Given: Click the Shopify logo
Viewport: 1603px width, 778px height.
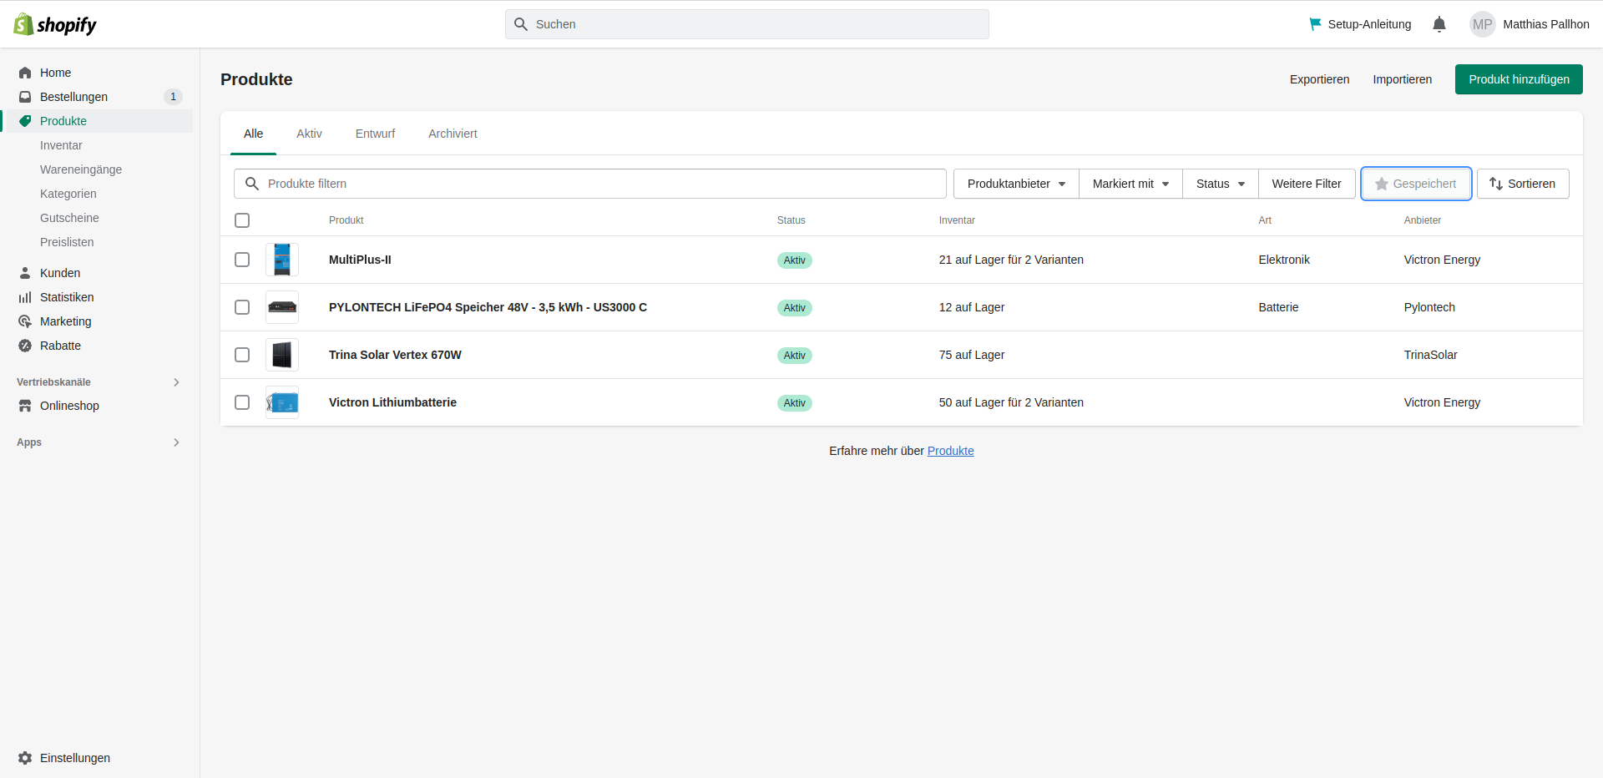Looking at the screenshot, I should coord(55,24).
